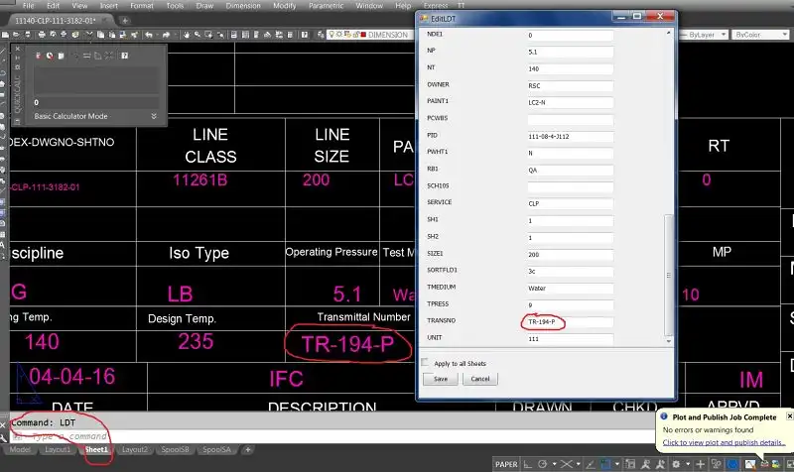Click the TRANSNO field with TR-194-P
Image resolution: width=794 pixels, height=472 pixels.
[x=570, y=321]
